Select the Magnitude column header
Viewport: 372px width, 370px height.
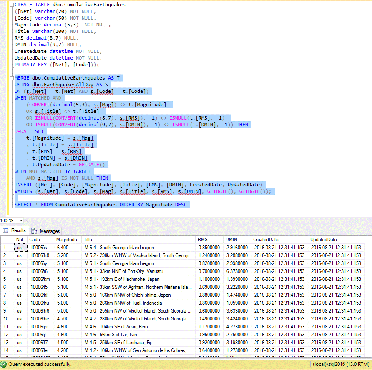tap(68, 240)
